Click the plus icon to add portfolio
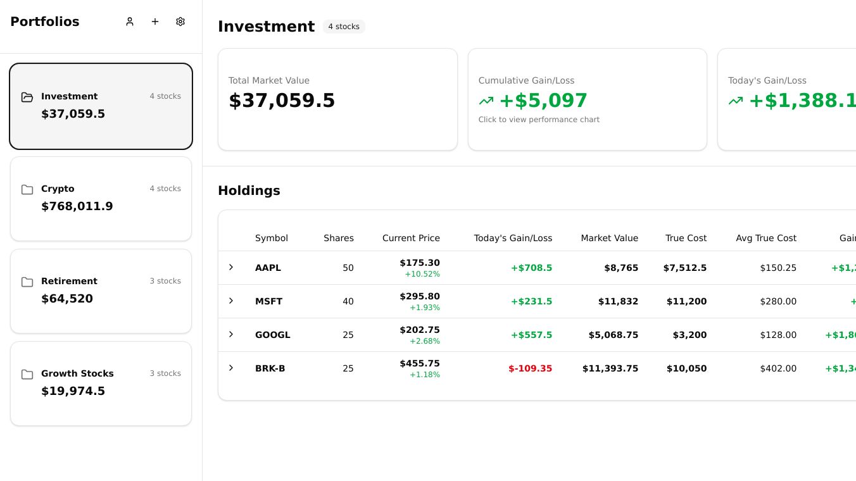856x481 pixels. [x=155, y=22]
